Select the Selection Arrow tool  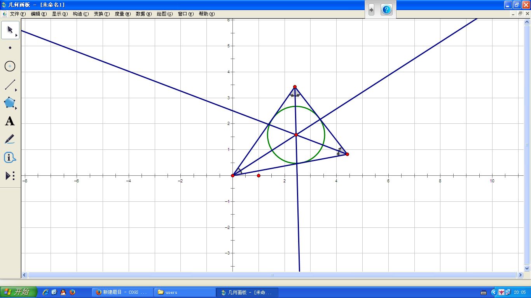point(10,30)
